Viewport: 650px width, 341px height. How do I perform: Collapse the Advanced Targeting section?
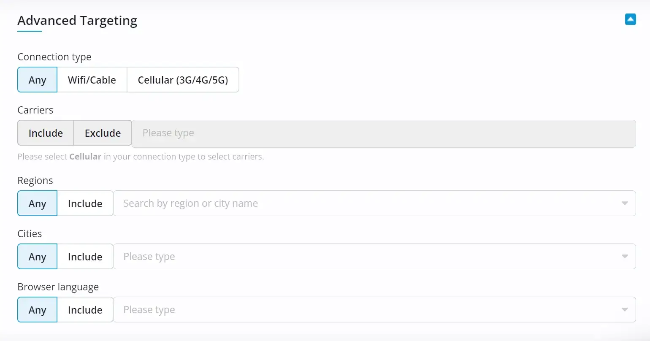[630, 19]
